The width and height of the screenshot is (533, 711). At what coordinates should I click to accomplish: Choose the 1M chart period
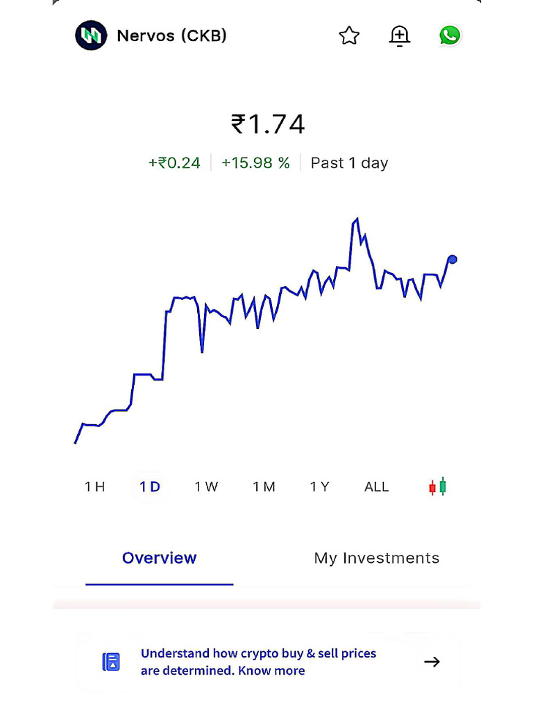point(264,487)
